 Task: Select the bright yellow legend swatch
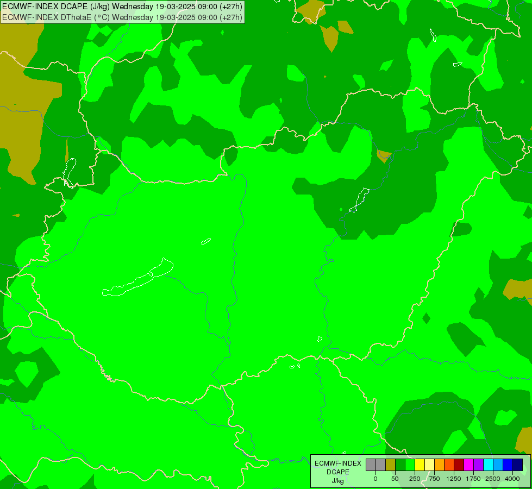point(420,465)
